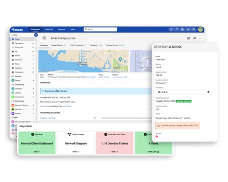Switch to the Overview tab
Viewport: 228px width, 182px height.
pyautogui.click(x=44, y=45)
